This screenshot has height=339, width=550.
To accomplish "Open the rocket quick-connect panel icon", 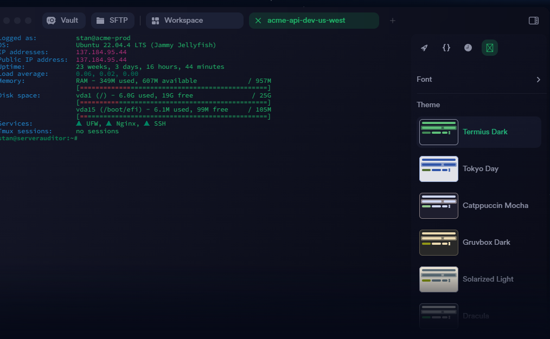I will tap(424, 48).
